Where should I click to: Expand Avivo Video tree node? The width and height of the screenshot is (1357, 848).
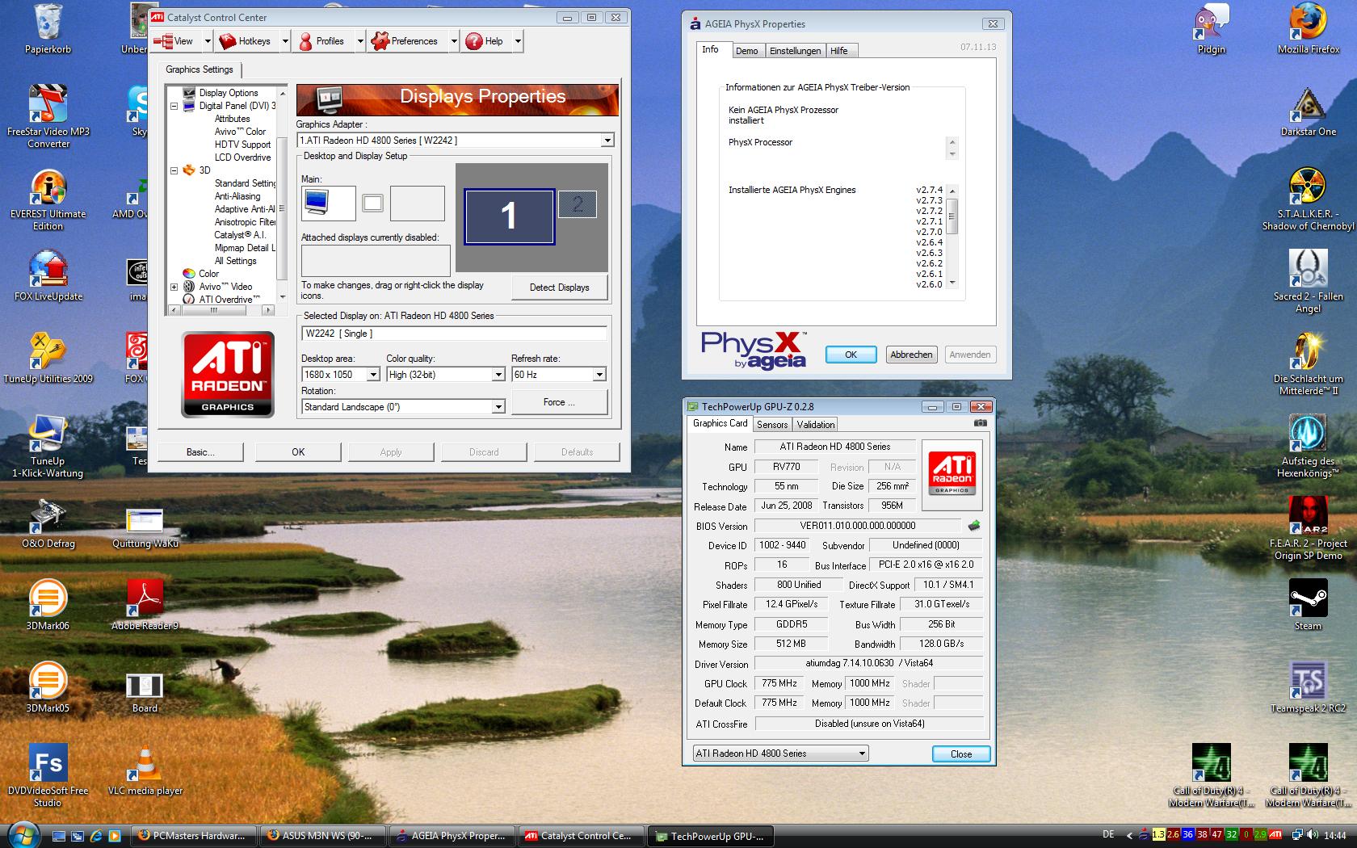(174, 287)
